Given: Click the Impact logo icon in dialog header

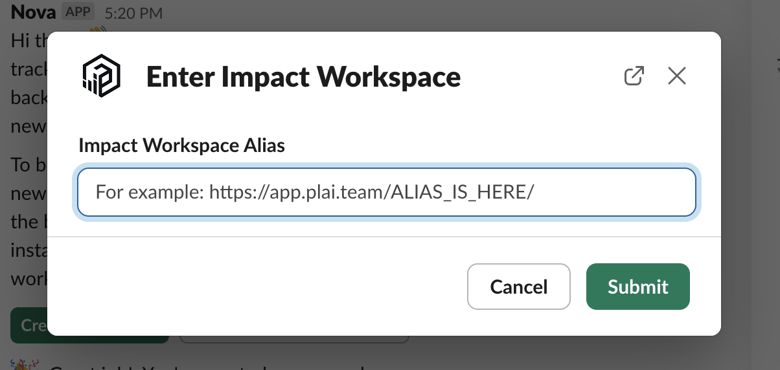Looking at the screenshot, I should point(102,76).
